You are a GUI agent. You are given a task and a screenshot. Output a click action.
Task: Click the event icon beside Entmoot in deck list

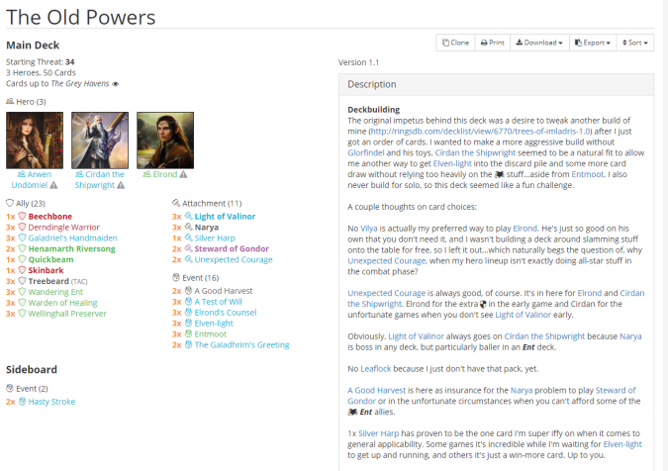coord(188,333)
